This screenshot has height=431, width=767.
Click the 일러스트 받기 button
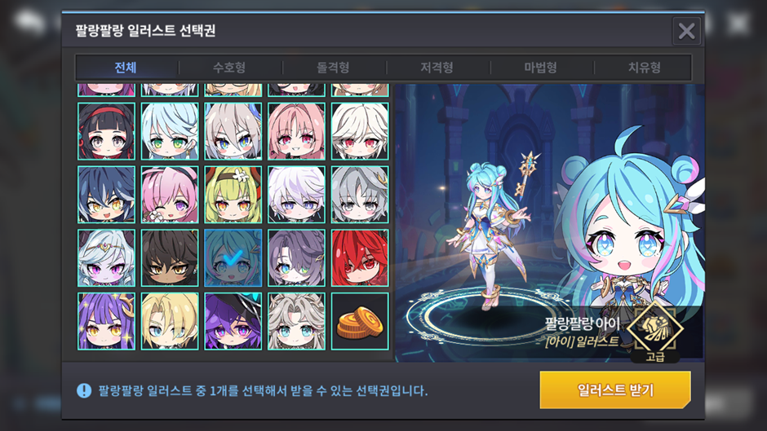(615, 390)
